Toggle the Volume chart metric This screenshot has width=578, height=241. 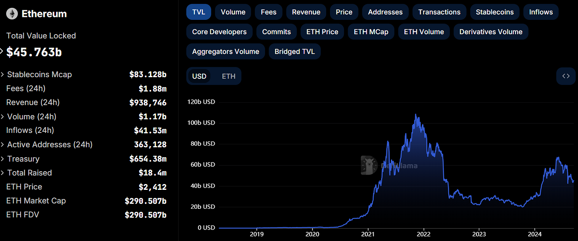(233, 12)
